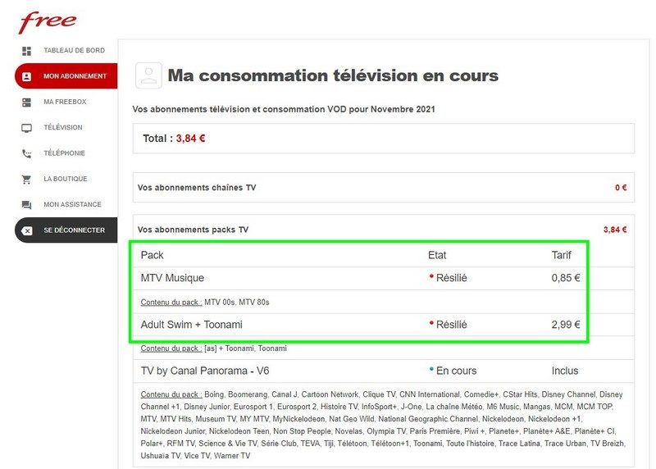656x469 pixels.
Task: Click the 2,99 € tarif value
Action: click(x=566, y=325)
